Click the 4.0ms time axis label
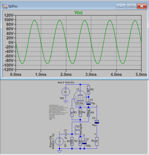The width and height of the screenshot is (149, 155). [x=116, y=74]
